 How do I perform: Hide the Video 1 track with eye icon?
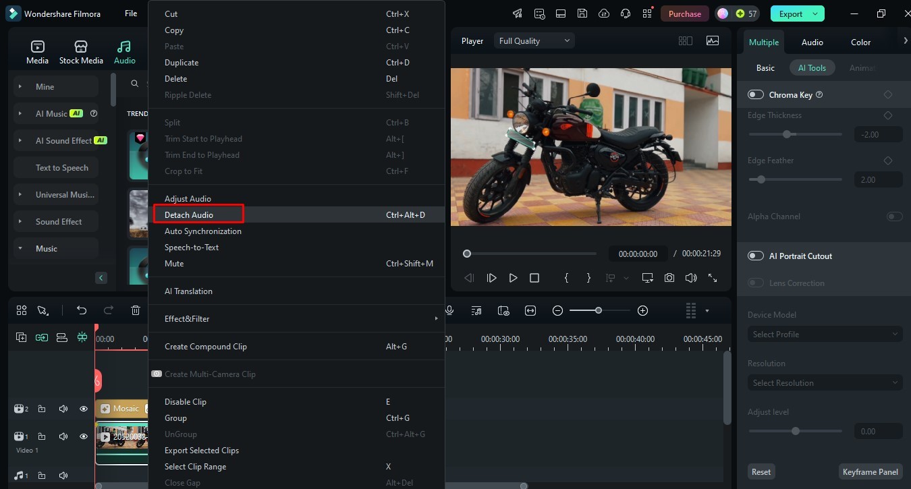click(84, 436)
